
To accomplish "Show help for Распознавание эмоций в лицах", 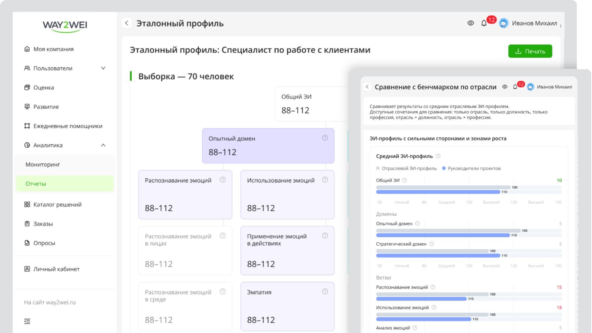I will coord(223,235).
